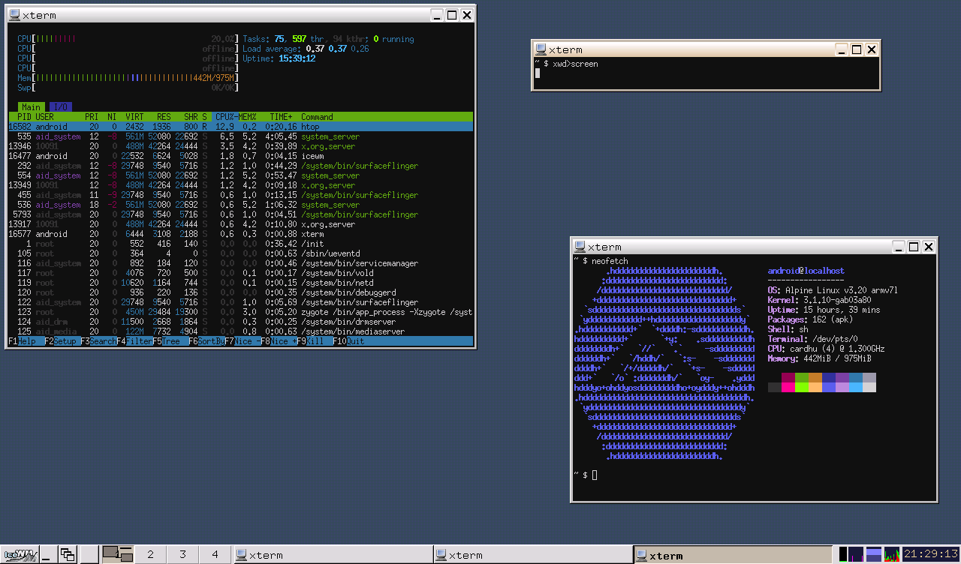The width and height of the screenshot is (961, 564).
Task: Switch to workspace 2
Action: tap(150, 554)
